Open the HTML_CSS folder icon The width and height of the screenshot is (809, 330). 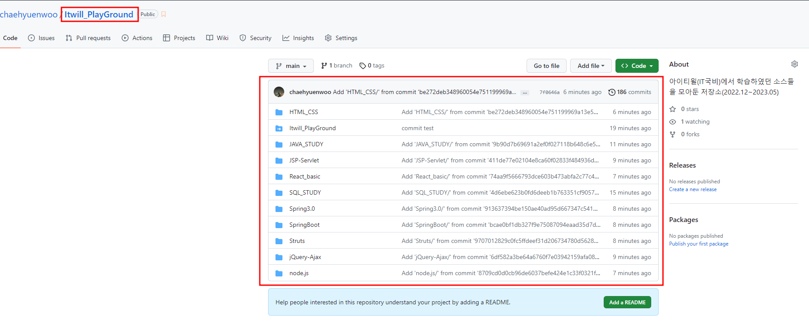[x=279, y=112]
